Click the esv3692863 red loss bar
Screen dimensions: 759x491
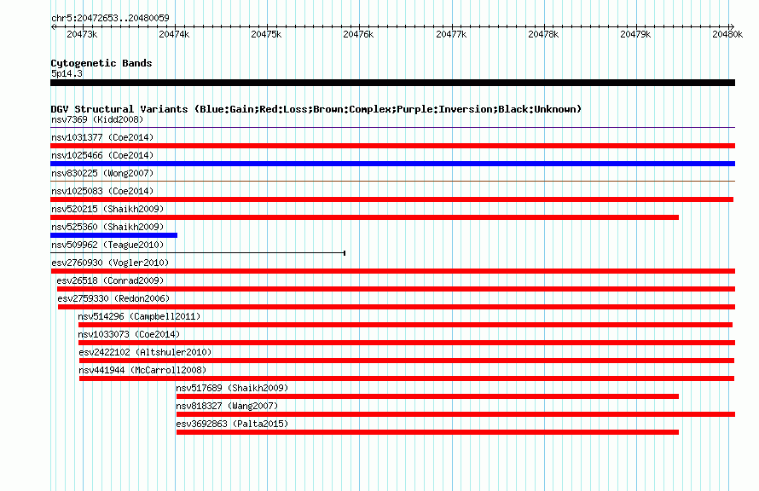click(427, 432)
